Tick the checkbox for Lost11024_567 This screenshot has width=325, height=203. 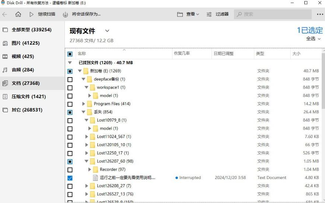click(70, 137)
